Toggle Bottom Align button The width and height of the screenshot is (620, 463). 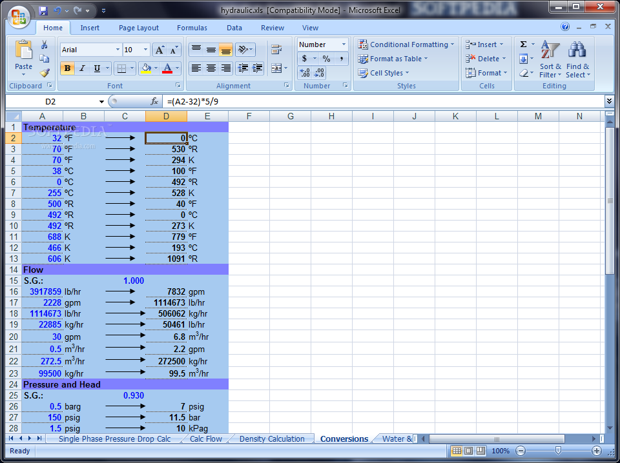[x=226, y=50]
